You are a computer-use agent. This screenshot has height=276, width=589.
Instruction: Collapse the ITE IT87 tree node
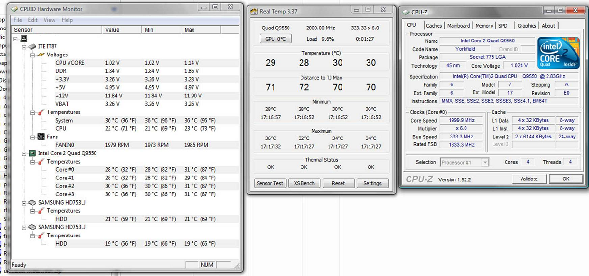point(25,46)
